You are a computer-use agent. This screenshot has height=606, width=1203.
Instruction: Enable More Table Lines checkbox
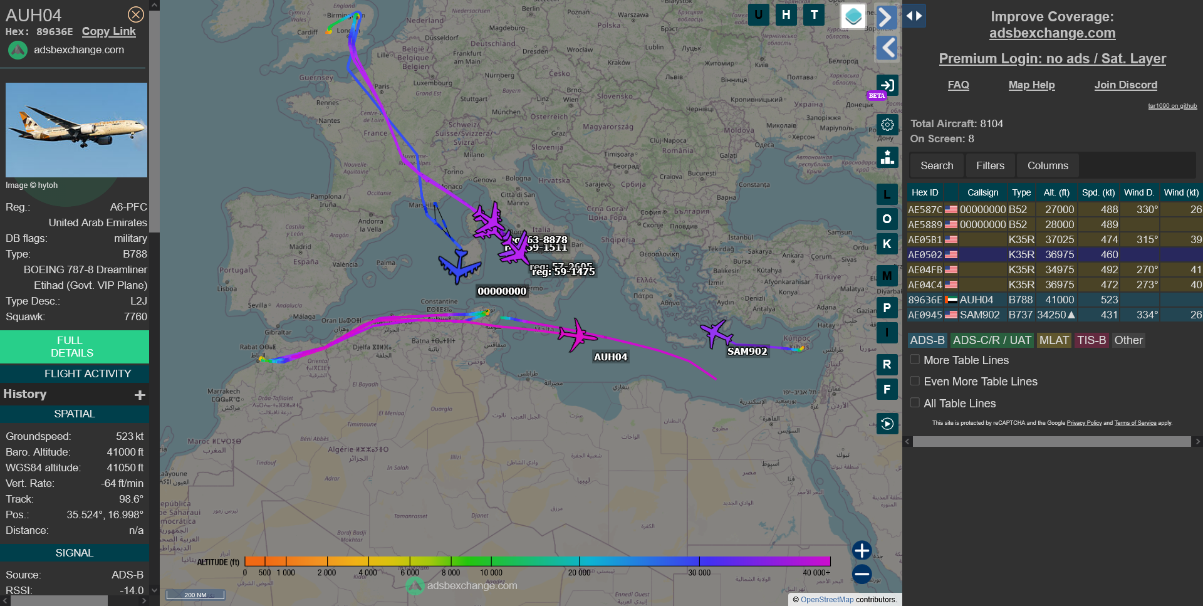(x=915, y=360)
